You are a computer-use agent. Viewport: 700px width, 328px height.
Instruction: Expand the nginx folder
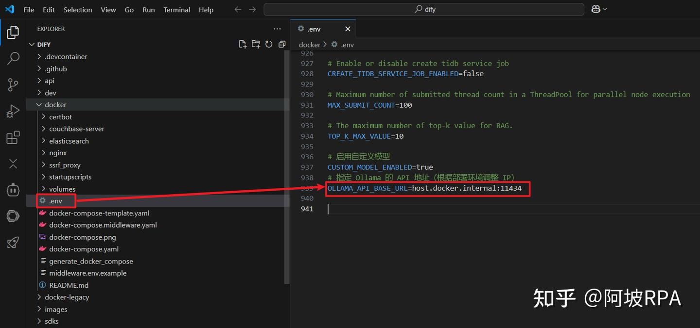58,153
